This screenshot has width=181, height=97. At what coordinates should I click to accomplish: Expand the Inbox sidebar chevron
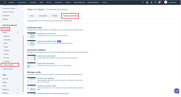click(17, 86)
